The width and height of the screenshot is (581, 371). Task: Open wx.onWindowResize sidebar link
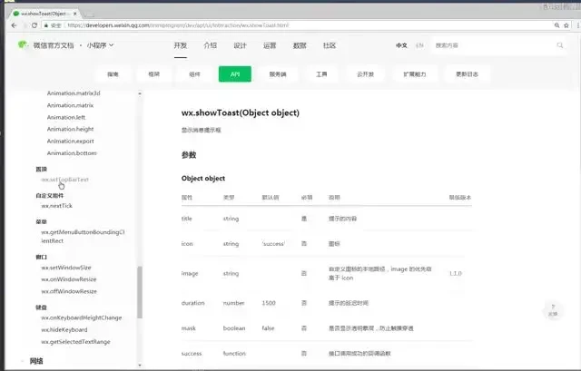(69, 279)
